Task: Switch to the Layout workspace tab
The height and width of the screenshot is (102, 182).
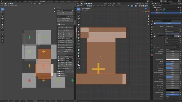Action: tap(25, 1)
